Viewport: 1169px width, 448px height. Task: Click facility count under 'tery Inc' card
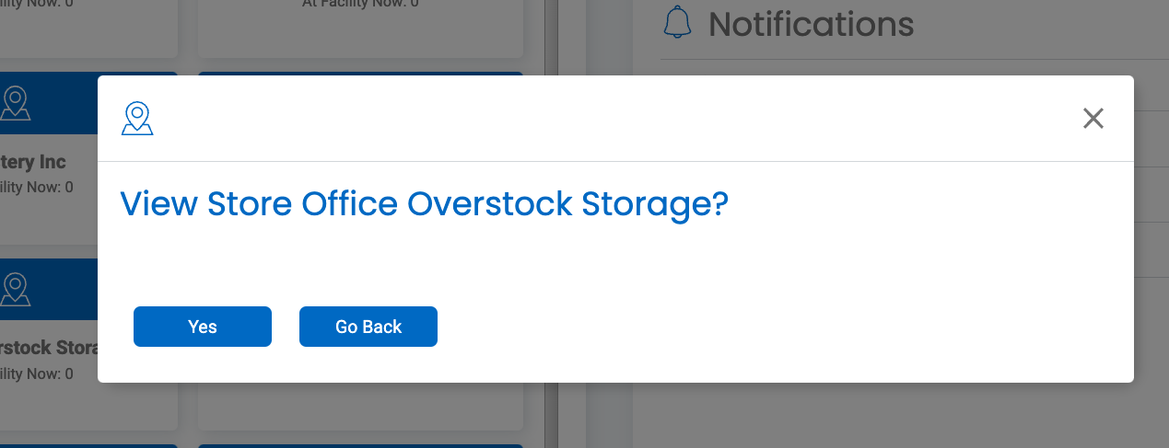pyautogui.click(x=37, y=187)
